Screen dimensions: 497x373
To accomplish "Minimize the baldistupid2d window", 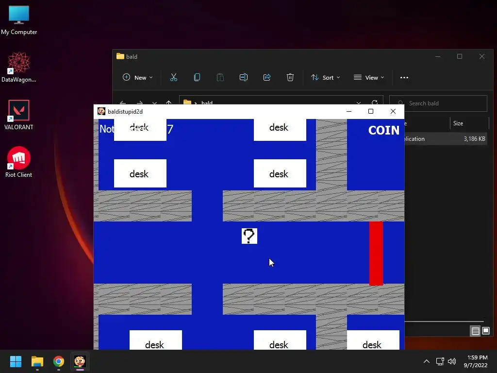I will tap(349, 111).
